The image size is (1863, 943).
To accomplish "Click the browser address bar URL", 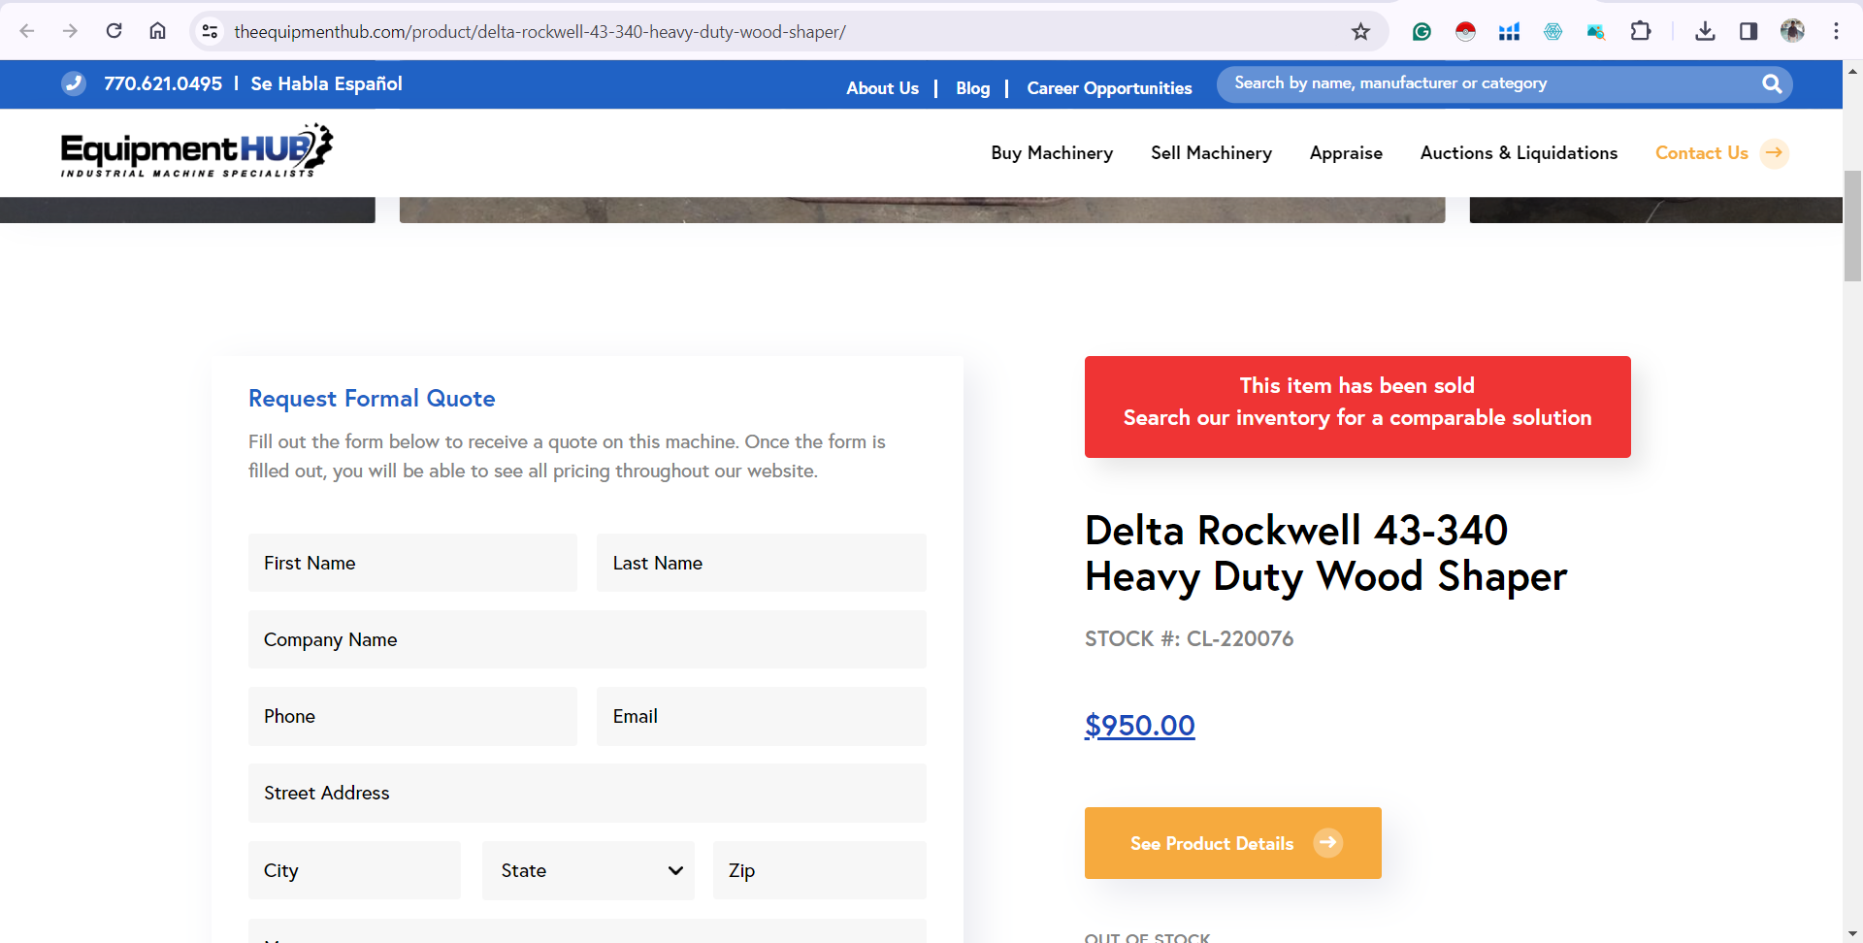I will pyautogui.click(x=539, y=32).
